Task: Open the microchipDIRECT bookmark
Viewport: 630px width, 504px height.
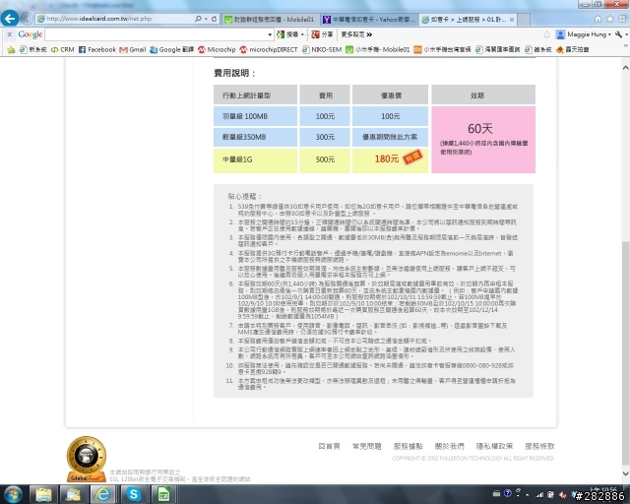Action: click(269, 50)
